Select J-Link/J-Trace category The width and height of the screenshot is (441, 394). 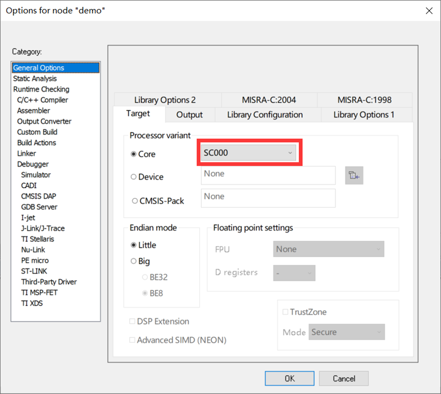[x=43, y=228]
